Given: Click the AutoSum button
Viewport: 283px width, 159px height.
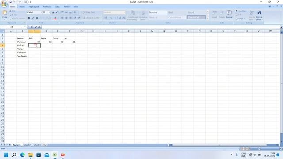Looking at the screenshot, I should [x=241, y=11].
